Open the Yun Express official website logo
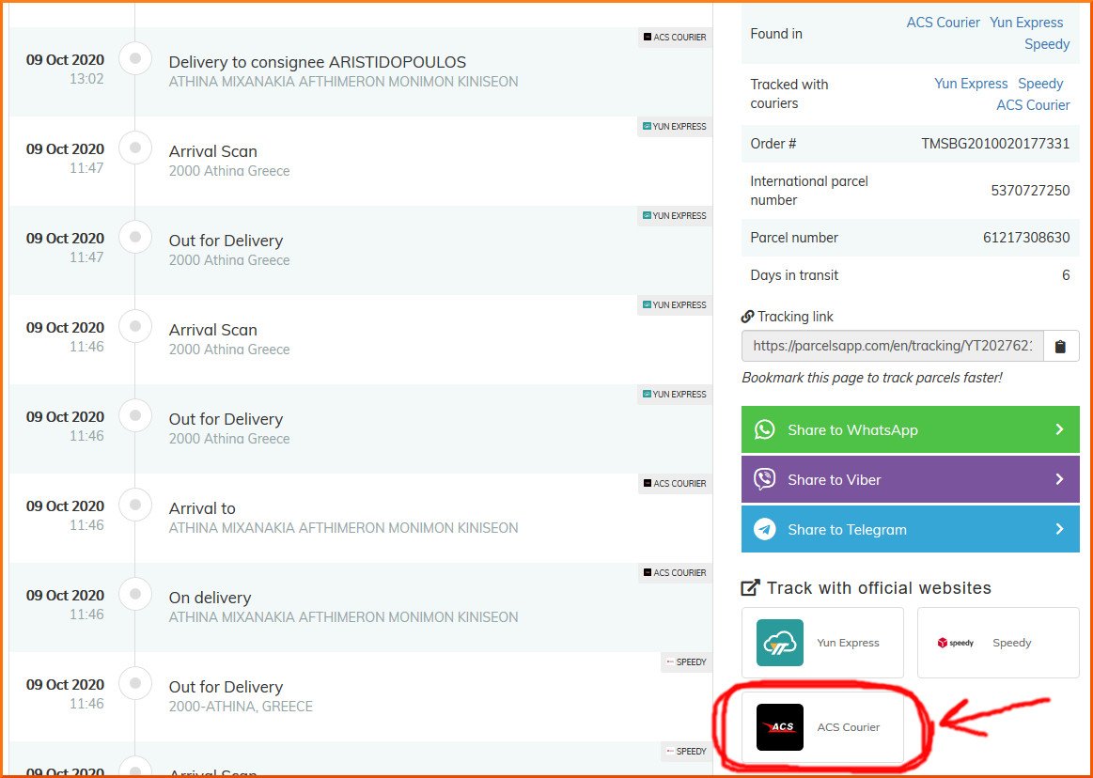The image size is (1093, 778). [780, 643]
